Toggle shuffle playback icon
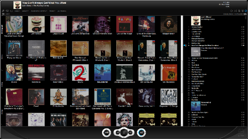This screenshot has height=139, width=248. tap(236, 11)
